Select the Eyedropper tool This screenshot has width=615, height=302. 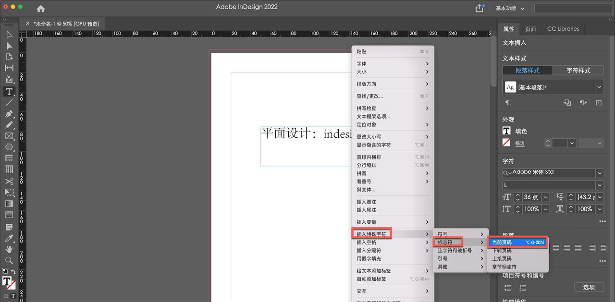pos(9,238)
